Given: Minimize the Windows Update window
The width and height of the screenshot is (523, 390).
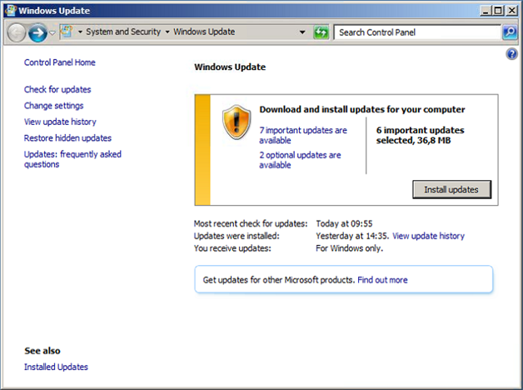Looking at the screenshot, I should click(x=486, y=11).
